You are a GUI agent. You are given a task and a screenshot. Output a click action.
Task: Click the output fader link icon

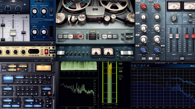coord(190,45)
